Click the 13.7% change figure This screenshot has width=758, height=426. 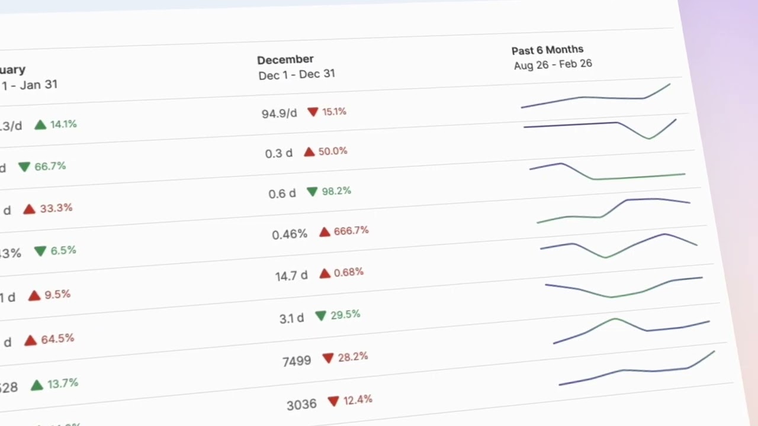(x=63, y=383)
